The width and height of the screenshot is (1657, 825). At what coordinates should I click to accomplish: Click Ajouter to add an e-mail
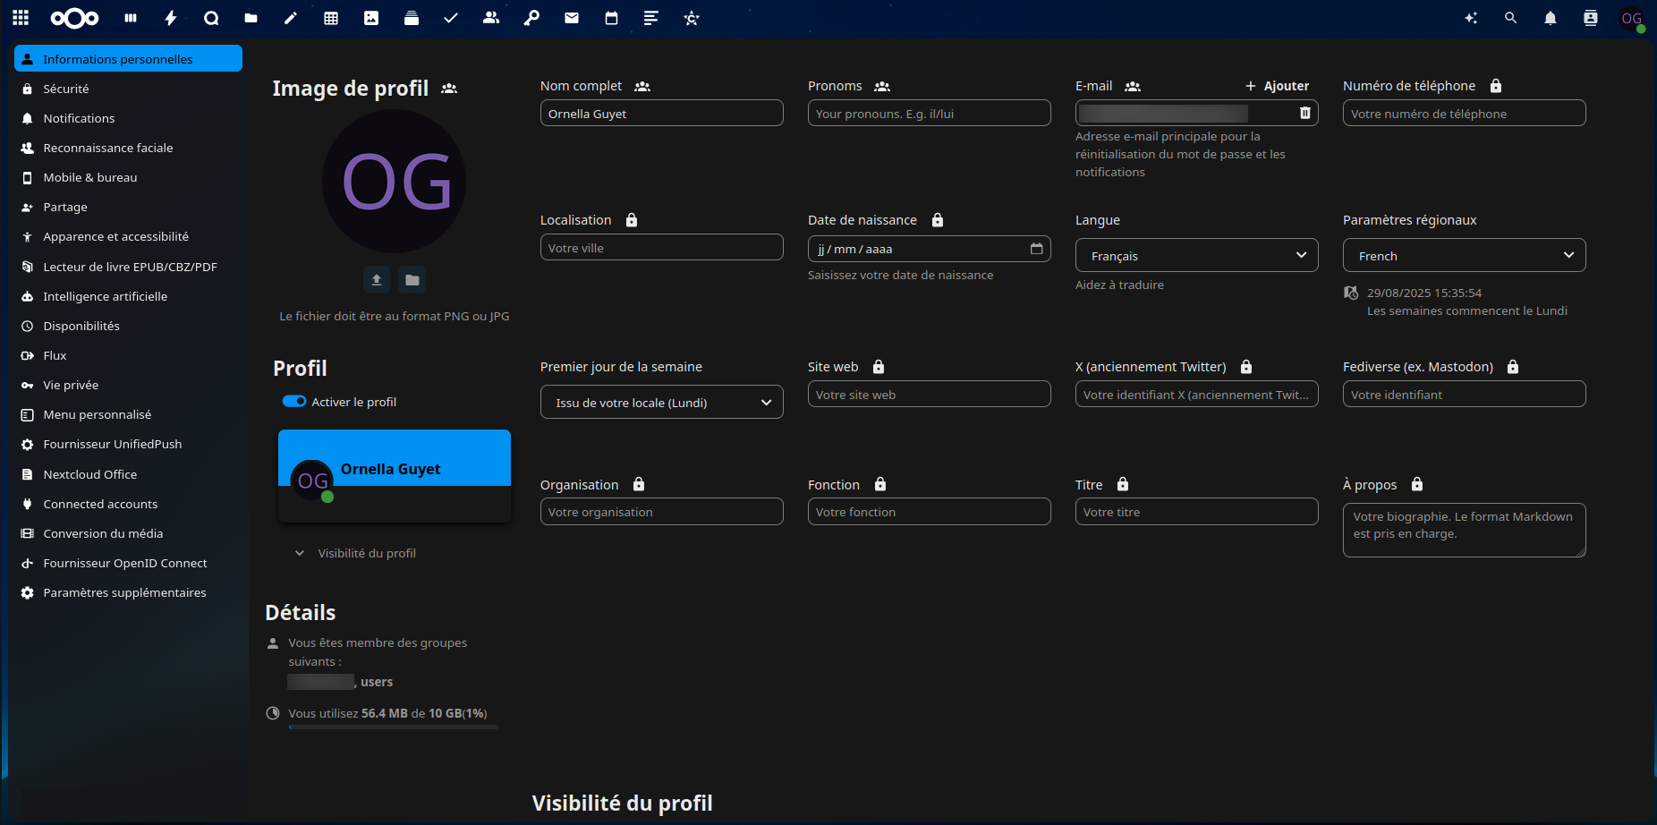[x=1277, y=86]
